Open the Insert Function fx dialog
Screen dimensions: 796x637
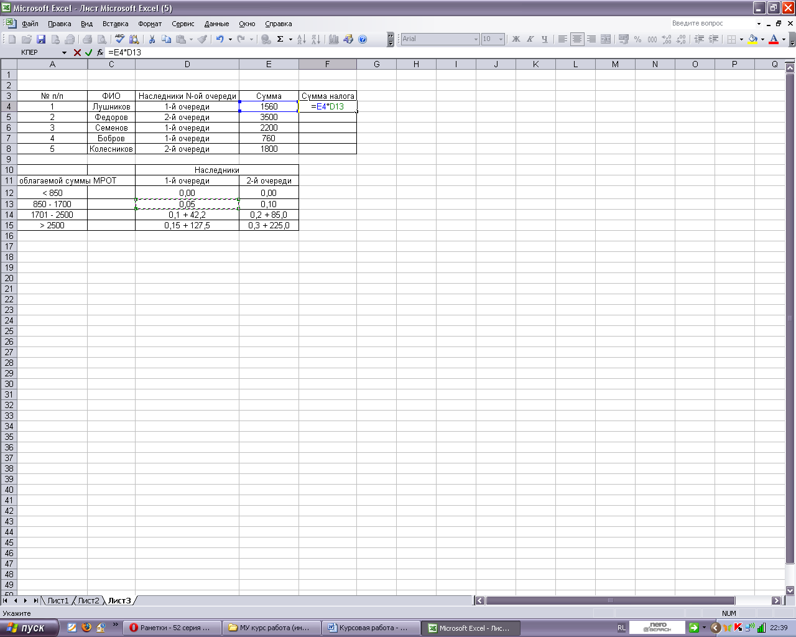(100, 53)
